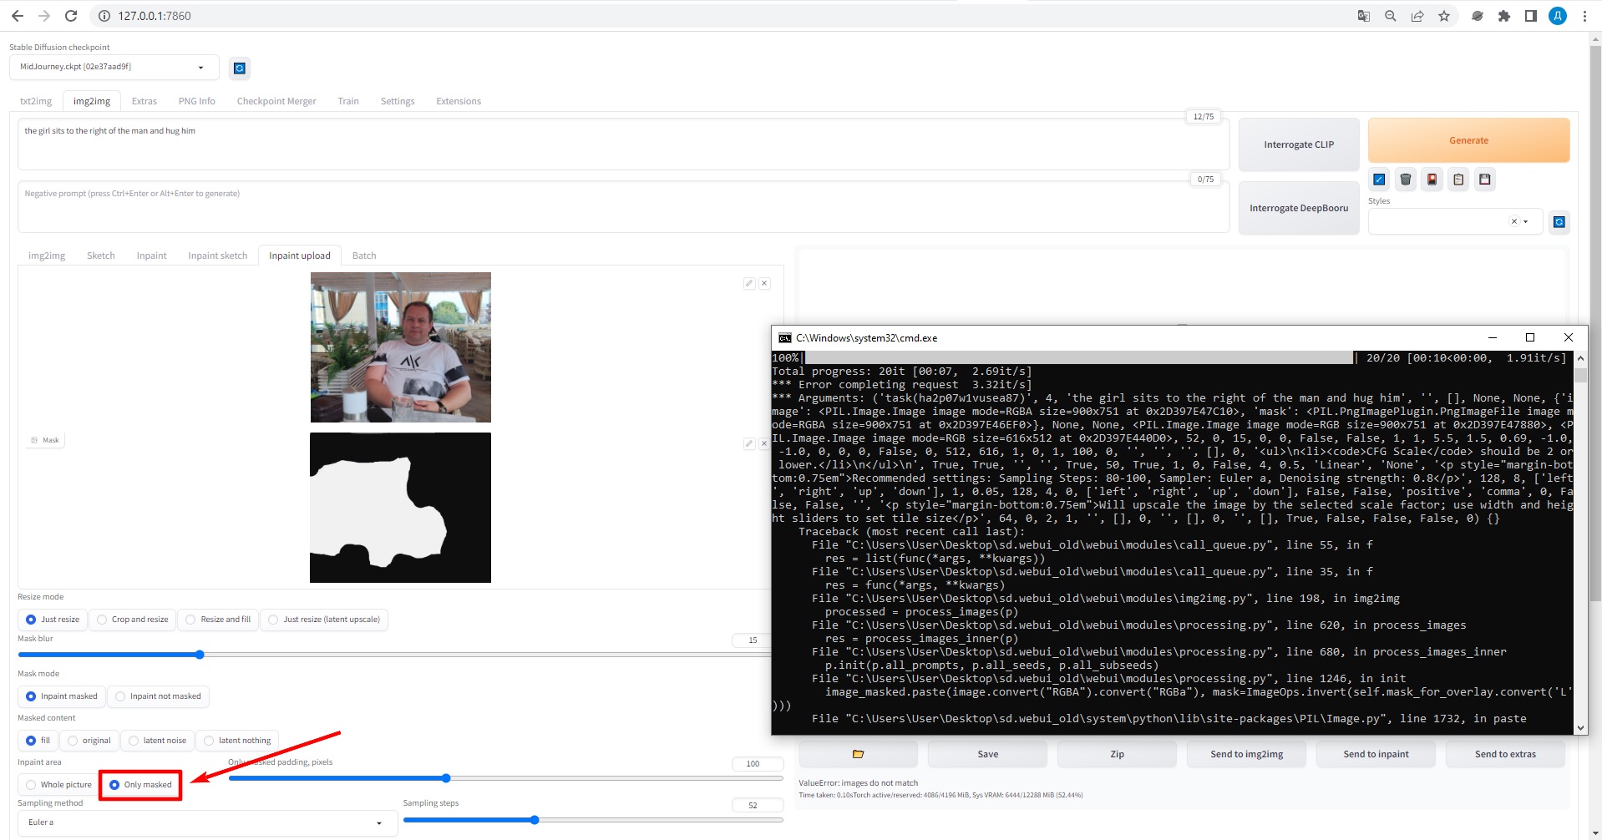Viewport: 1602px width, 840px height.
Task: Switch to the Inpaint sketch tab
Action: pyautogui.click(x=217, y=256)
